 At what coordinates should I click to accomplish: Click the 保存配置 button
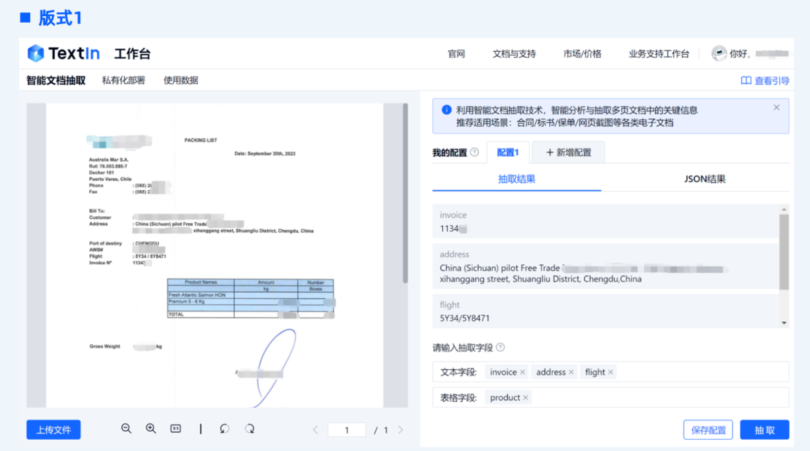(x=708, y=430)
